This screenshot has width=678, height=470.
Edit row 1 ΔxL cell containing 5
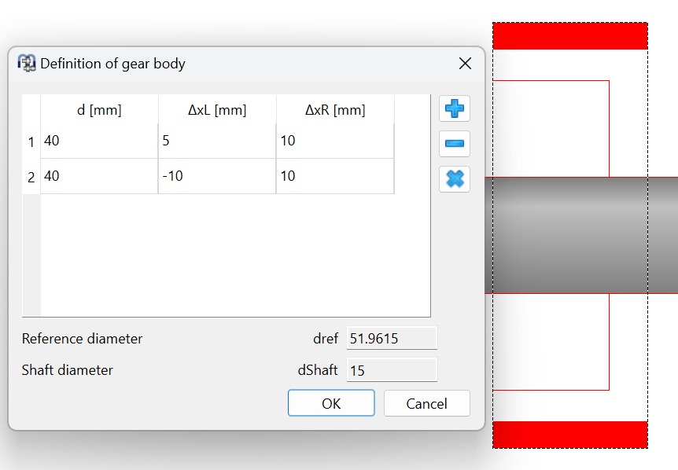click(217, 141)
